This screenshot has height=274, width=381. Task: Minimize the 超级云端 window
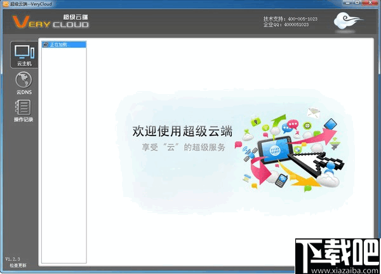point(348,3)
